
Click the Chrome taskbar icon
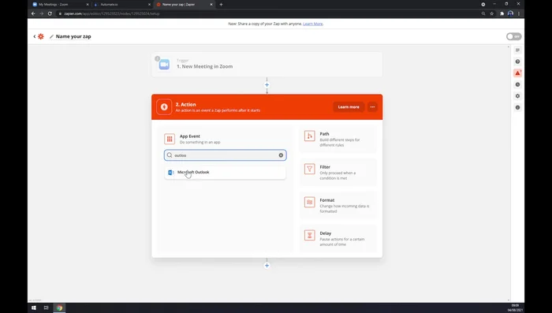(x=59, y=307)
